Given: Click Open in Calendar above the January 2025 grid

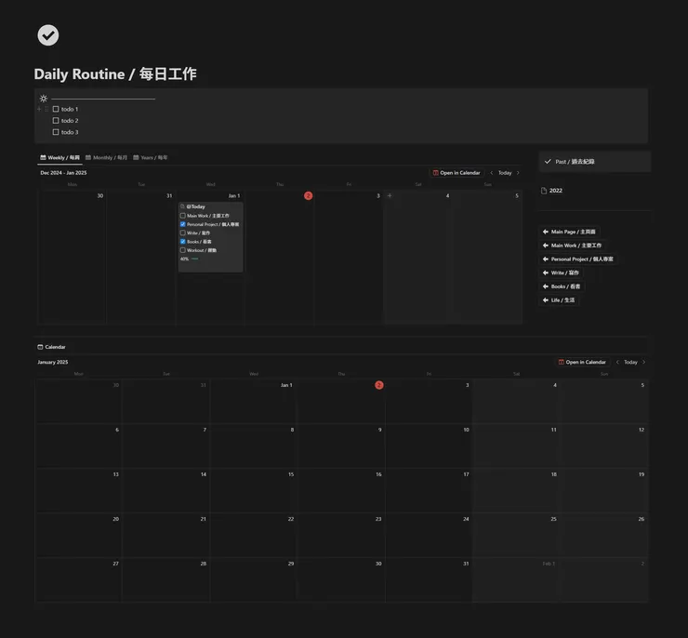Looking at the screenshot, I should [x=582, y=362].
